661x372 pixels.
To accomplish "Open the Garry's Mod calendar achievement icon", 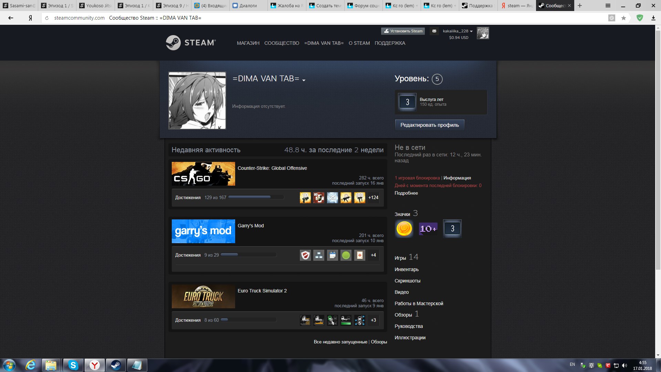I will [x=333, y=255].
